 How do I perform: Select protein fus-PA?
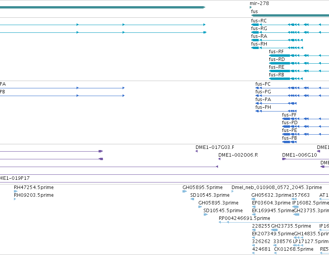(263, 100)
